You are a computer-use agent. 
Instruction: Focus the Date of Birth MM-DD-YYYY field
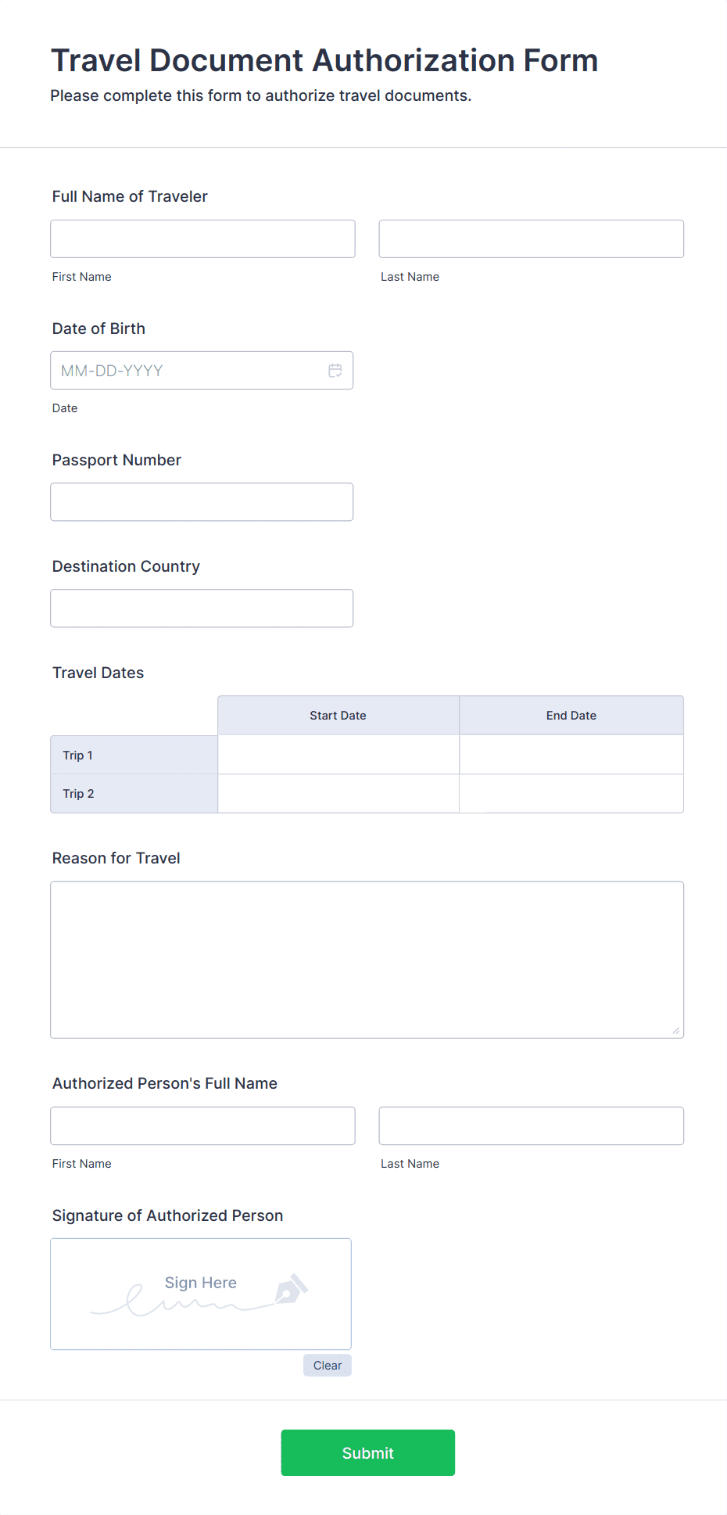click(x=188, y=371)
